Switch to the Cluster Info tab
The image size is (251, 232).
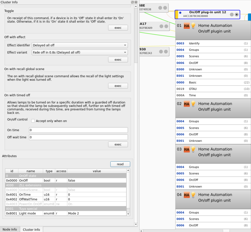coord(31,230)
